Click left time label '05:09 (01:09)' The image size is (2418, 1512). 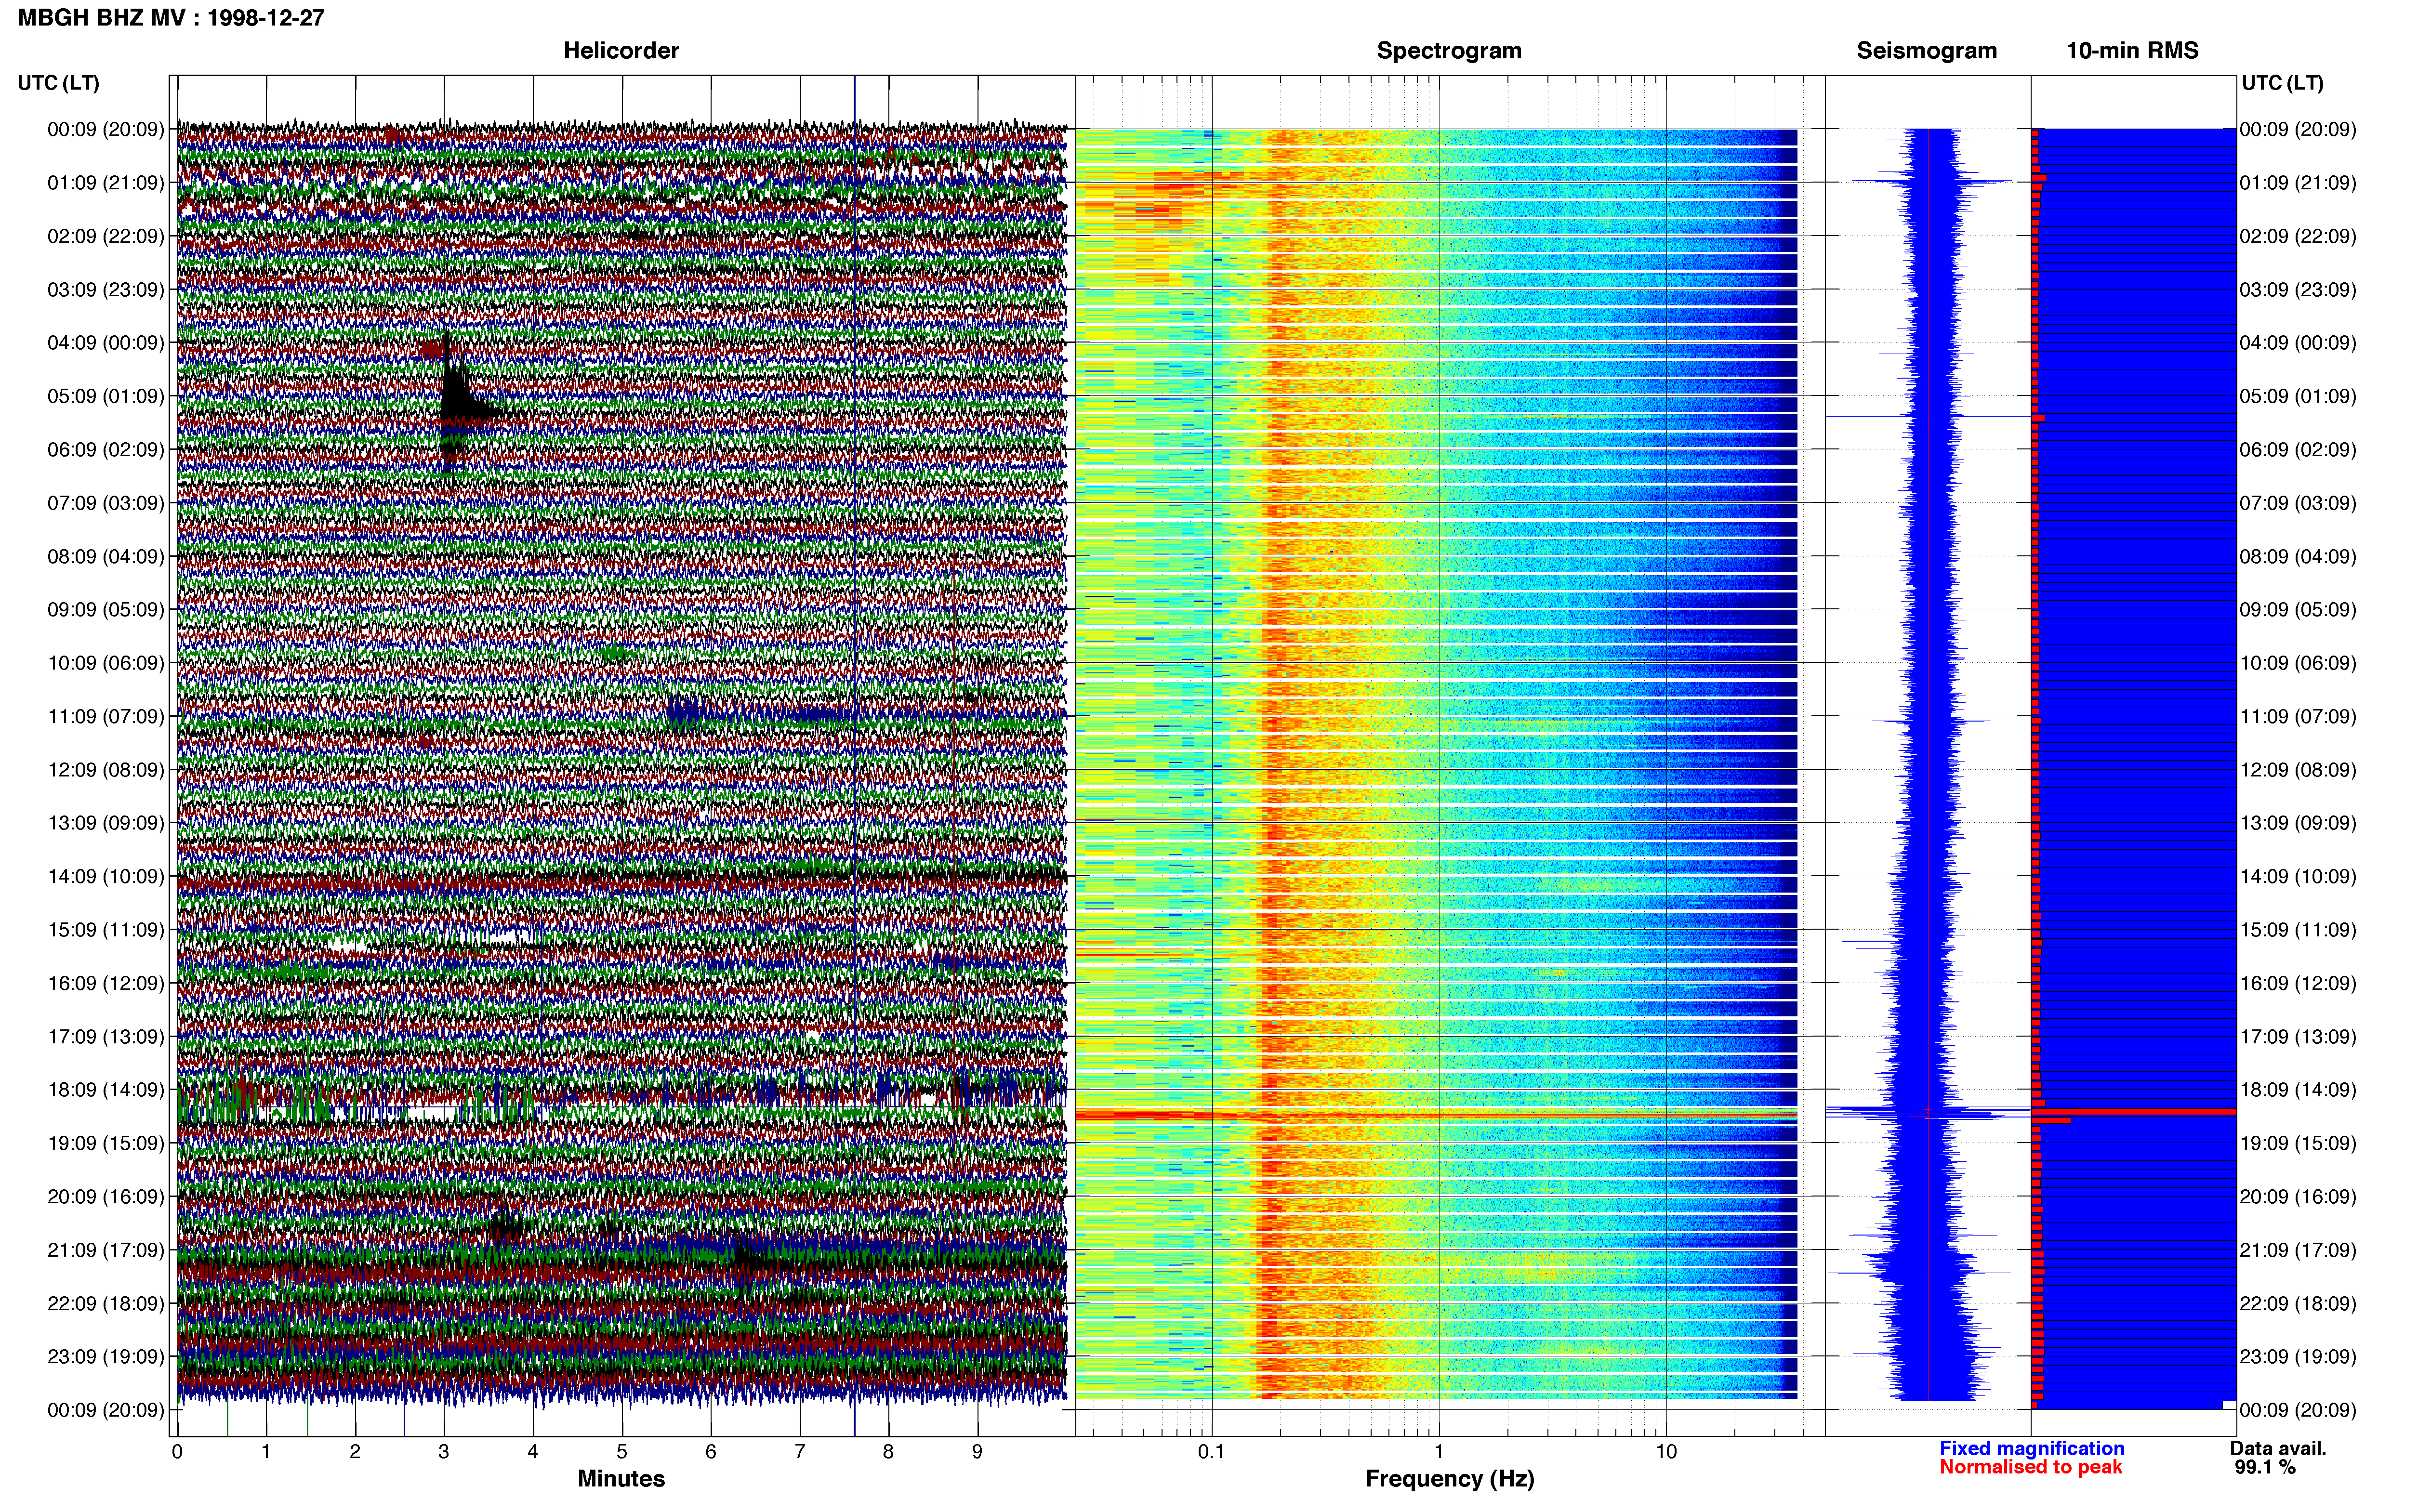click(106, 396)
